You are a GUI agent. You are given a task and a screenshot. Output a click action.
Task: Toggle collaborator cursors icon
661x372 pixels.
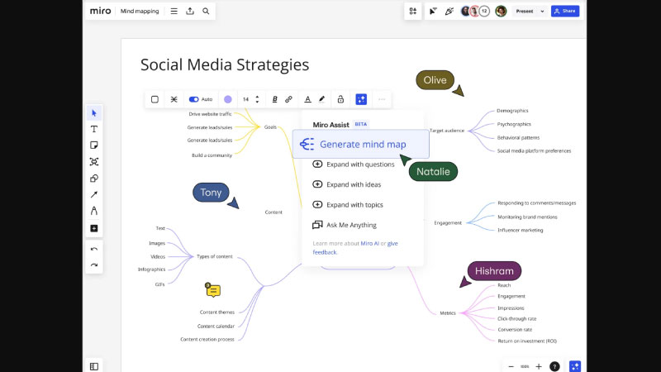433,12
